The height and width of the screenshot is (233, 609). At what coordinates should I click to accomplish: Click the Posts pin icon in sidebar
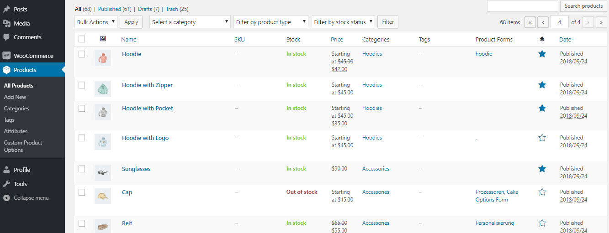pos(6,9)
